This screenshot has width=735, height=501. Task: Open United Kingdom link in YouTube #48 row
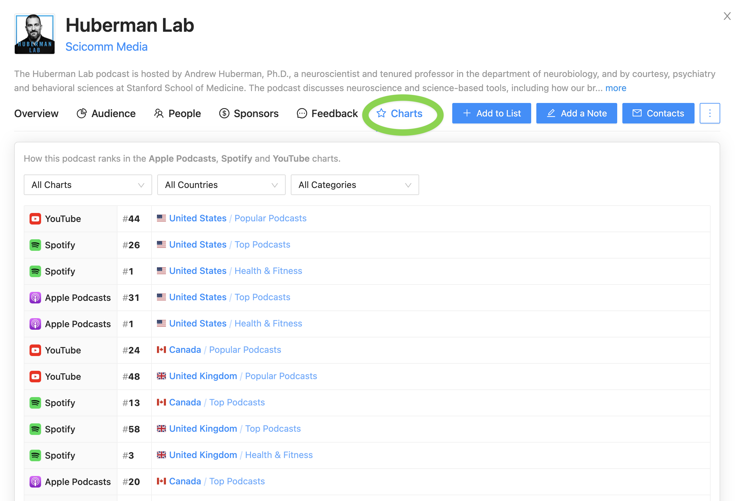tap(203, 376)
